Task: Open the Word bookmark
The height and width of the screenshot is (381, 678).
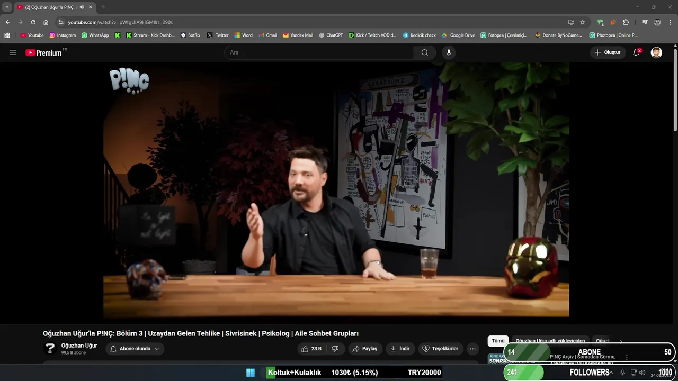Action: [244, 35]
